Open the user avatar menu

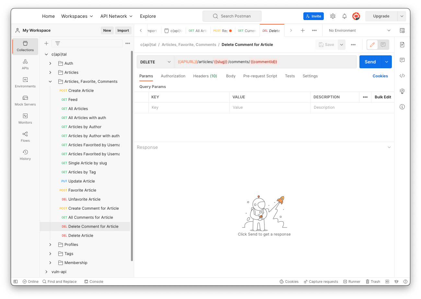click(356, 16)
